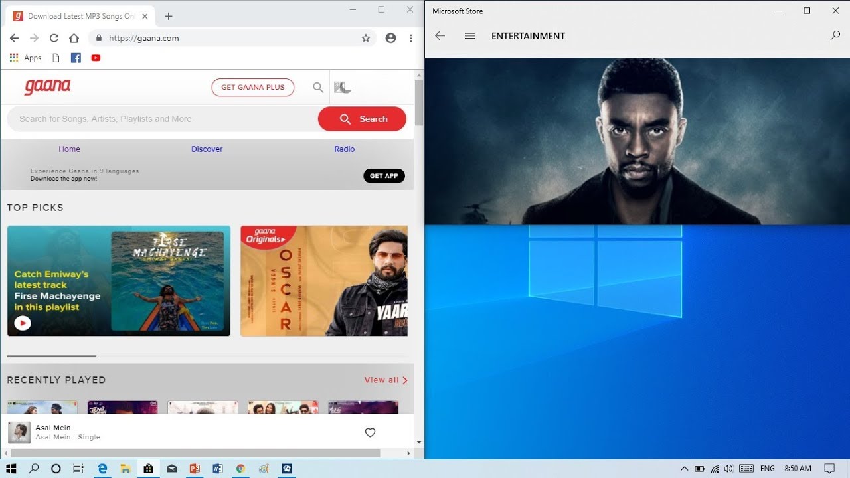Click the Chrome vertical scrollbar thumb

pyautogui.click(x=419, y=103)
